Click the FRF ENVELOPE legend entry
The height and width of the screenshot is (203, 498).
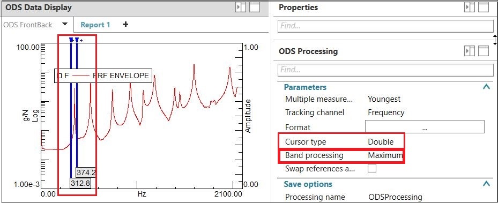coord(121,76)
